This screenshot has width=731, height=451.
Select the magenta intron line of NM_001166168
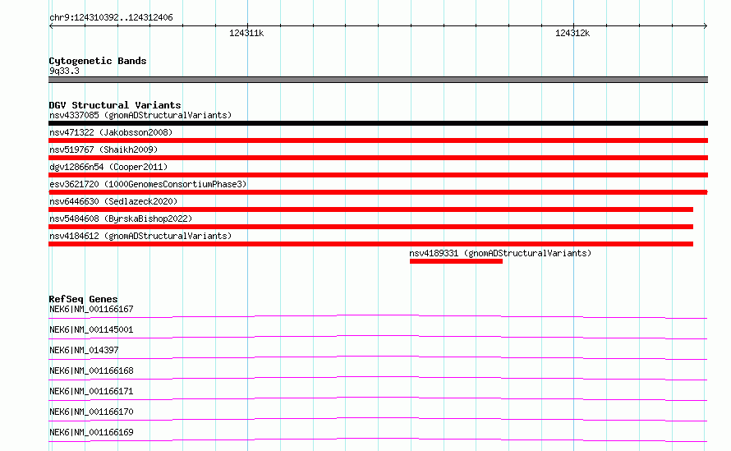[378, 378]
